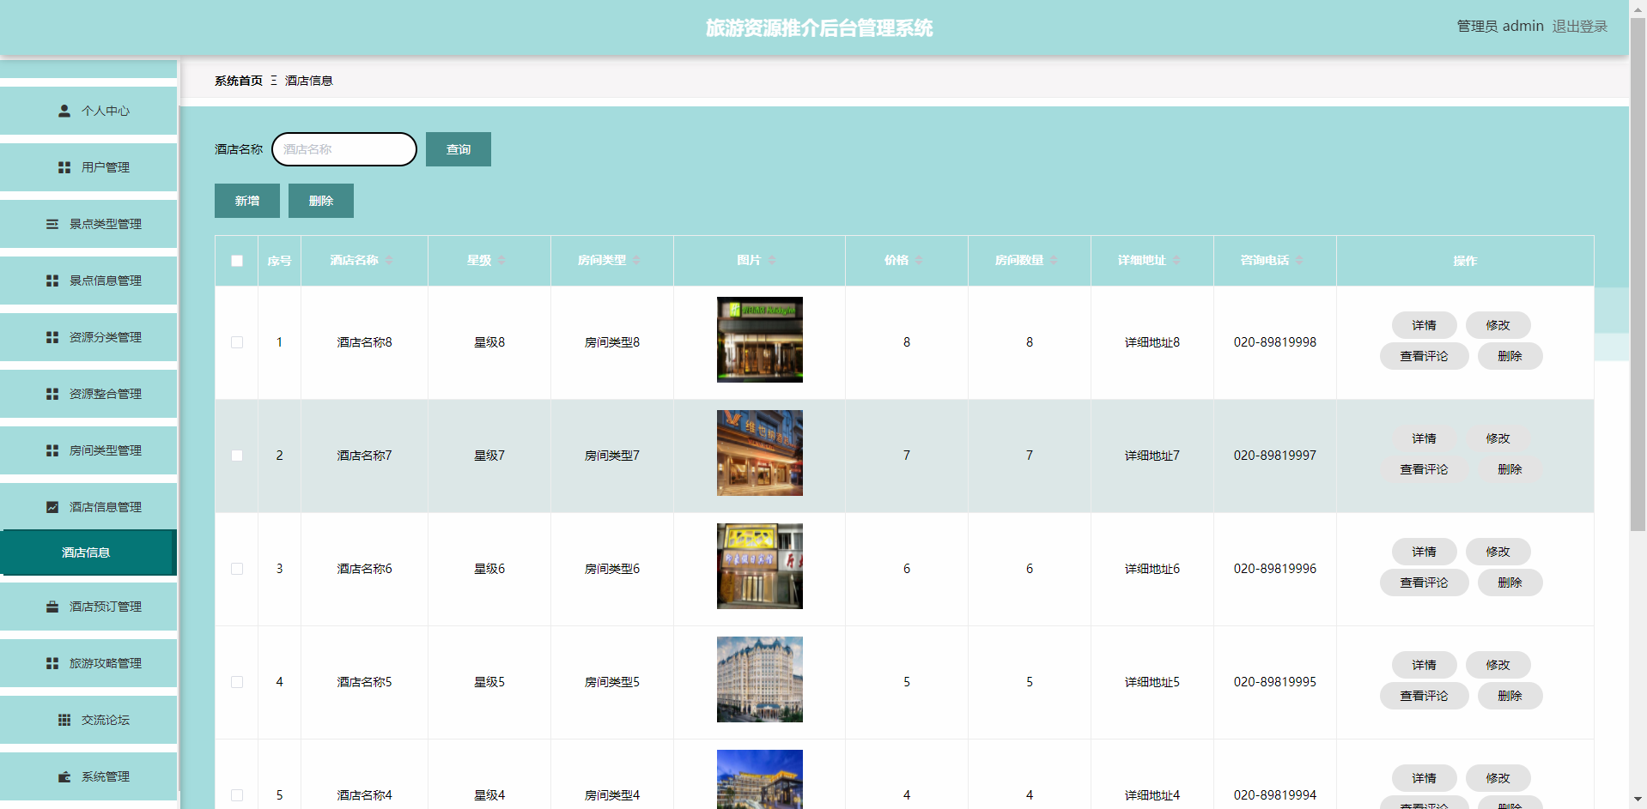The height and width of the screenshot is (809, 1647).
Task: Click 修改 for 酒店名称8
Action: tap(1498, 325)
